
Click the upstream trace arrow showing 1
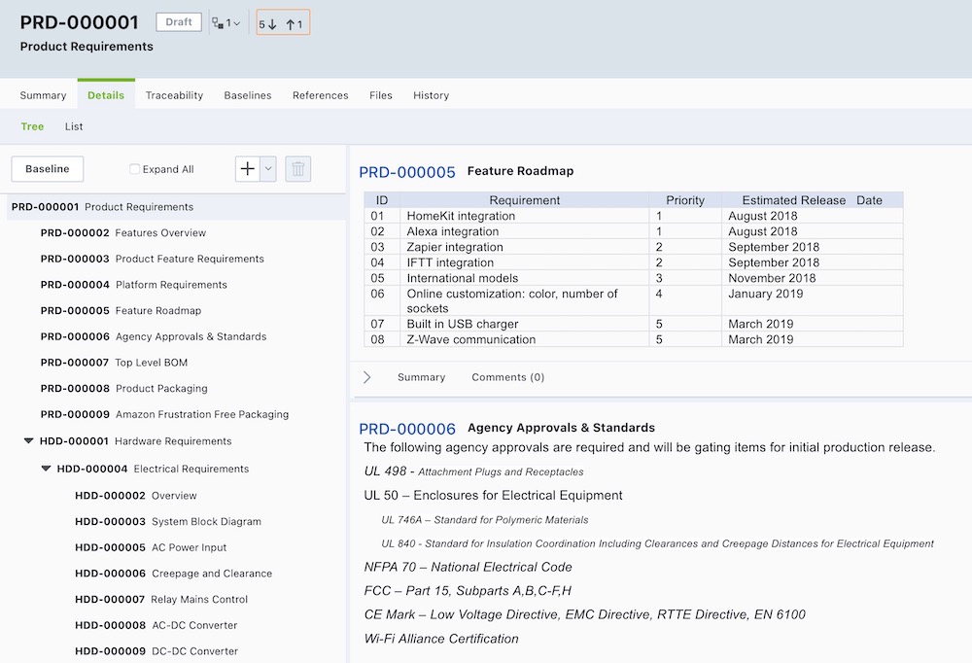[x=295, y=24]
